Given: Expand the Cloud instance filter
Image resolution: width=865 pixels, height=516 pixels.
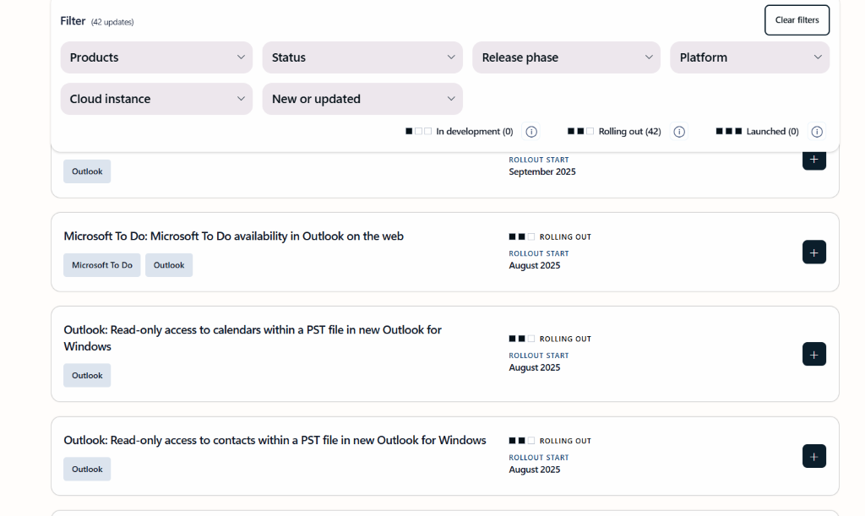Looking at the screenshot, I should 156,99.
